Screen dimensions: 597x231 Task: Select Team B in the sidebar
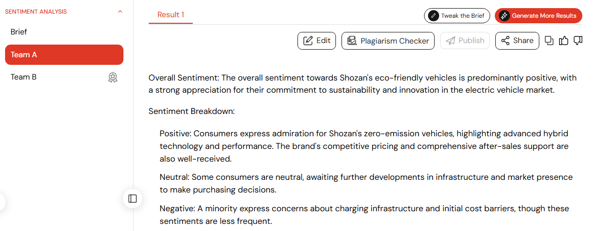pos(64,77)
